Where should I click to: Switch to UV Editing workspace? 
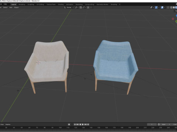pos(40,4)
